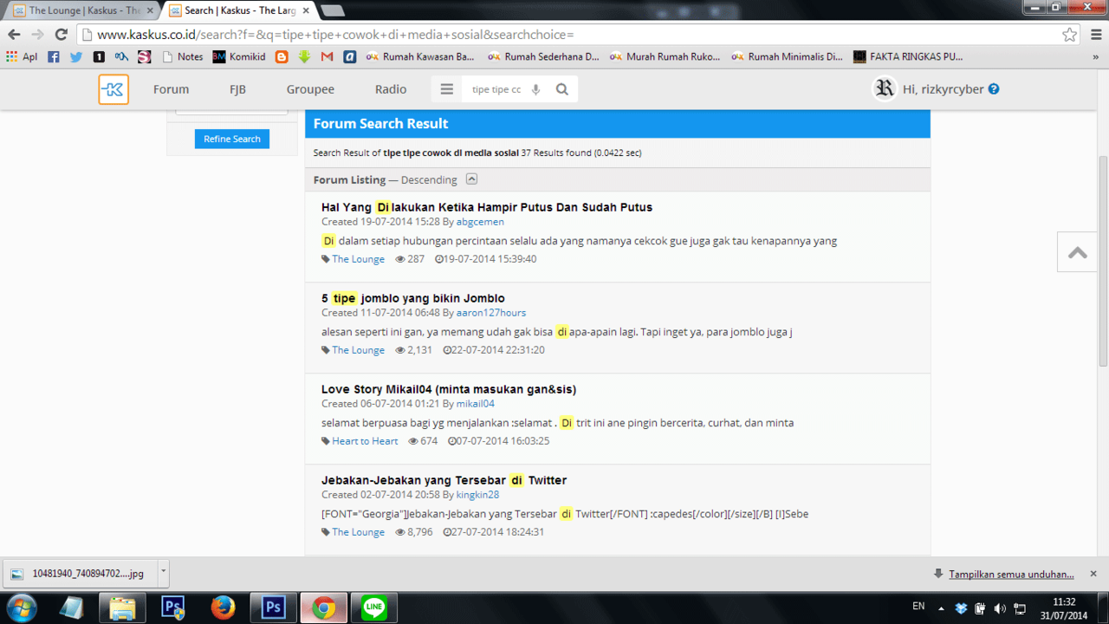
Task: Open user profile aaron127hours
Action: pyautogui.click(x=491, y=313)
